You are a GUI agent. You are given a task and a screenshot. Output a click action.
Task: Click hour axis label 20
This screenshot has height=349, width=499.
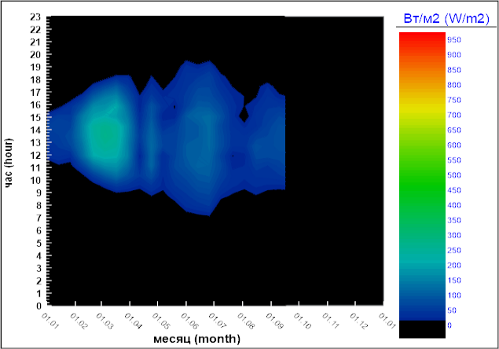pos(35,55)
